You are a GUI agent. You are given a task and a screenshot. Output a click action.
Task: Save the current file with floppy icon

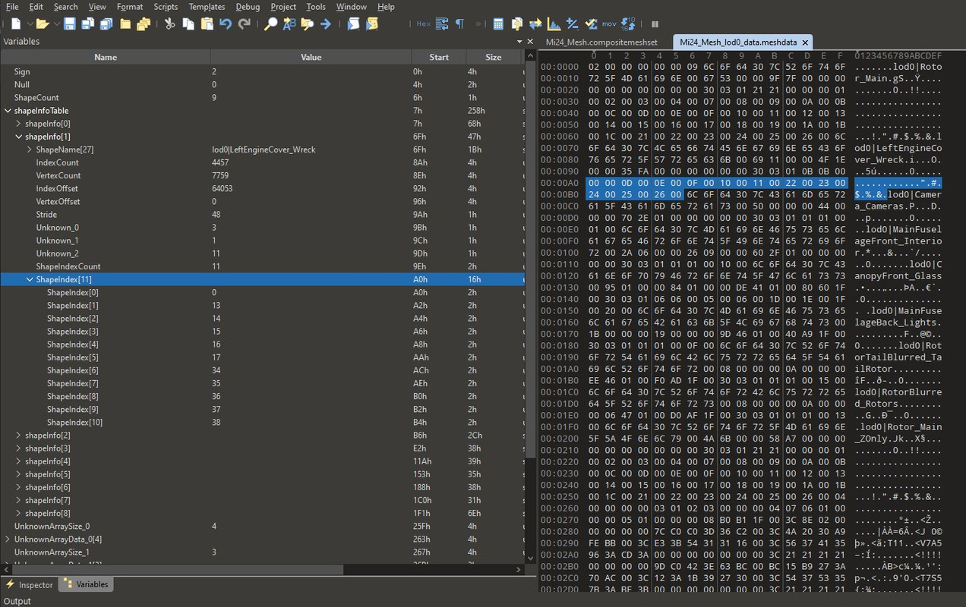(69, 24)
